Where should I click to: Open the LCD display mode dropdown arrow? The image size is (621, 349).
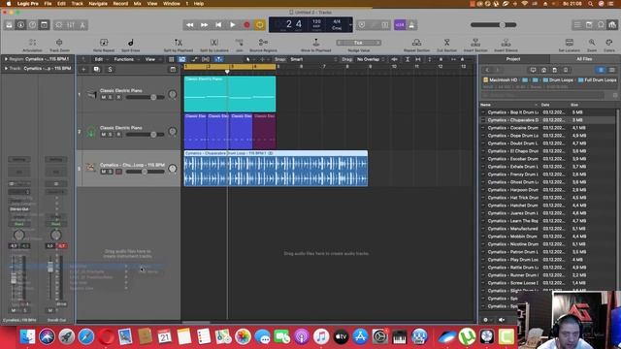point(350,25)
